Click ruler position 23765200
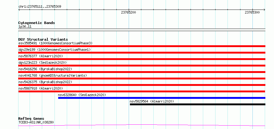274x129 pixels. pos(128,12)
